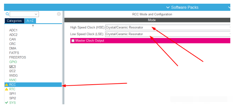Click the High Speed Clock (HSE) label

tap(87, 27)
